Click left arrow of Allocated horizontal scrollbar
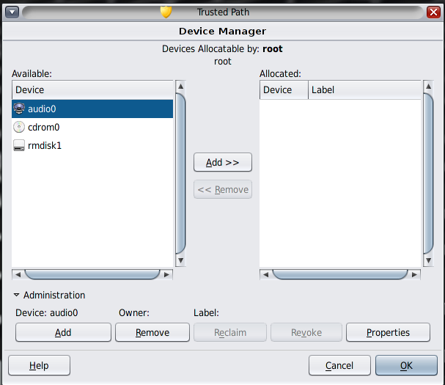Viewport: 445px width, 385px height. tap(265, 274)
